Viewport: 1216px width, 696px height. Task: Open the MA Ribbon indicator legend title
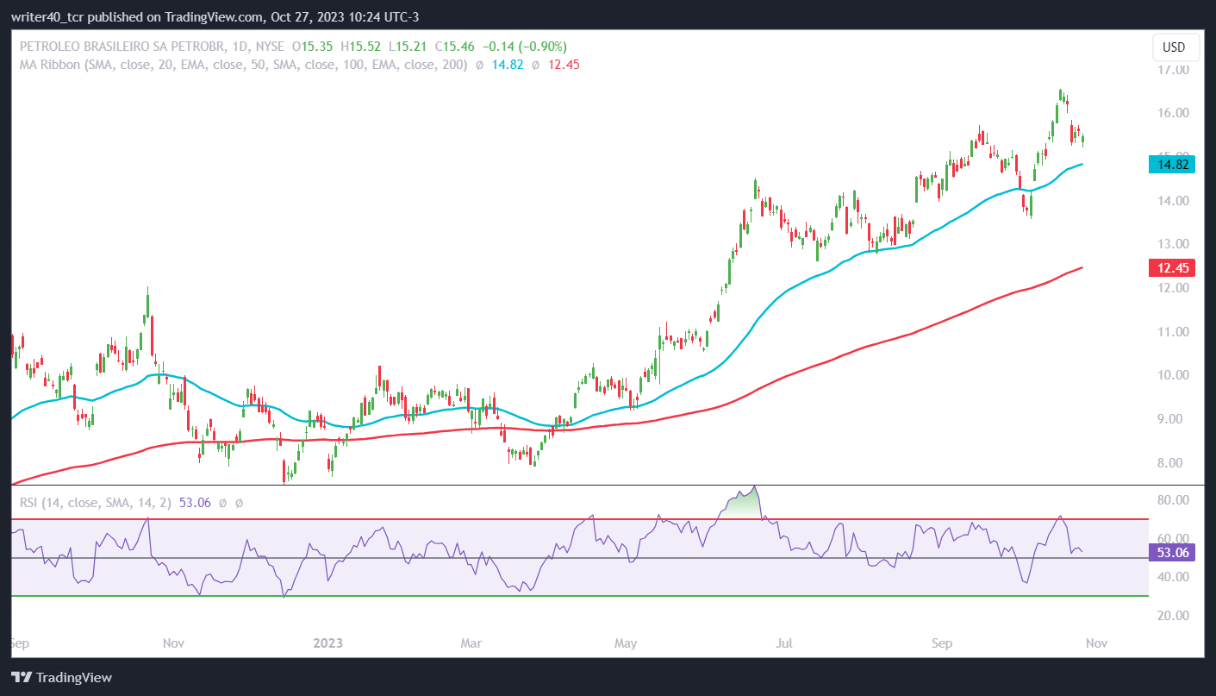click(242, 65)
